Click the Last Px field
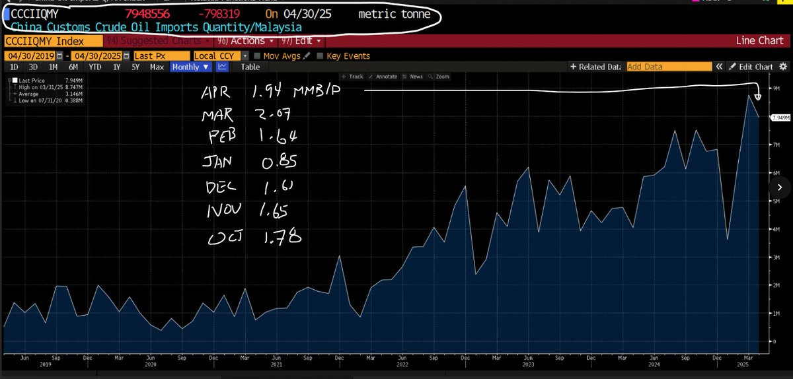The width and height of the screenshot is (793, 379). 162,56
